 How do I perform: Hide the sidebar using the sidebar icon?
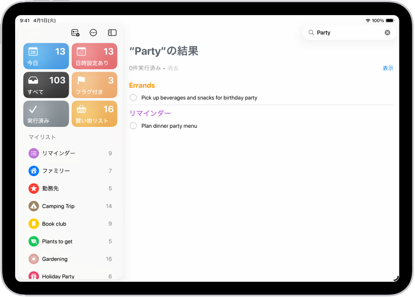tap(112, 33)
